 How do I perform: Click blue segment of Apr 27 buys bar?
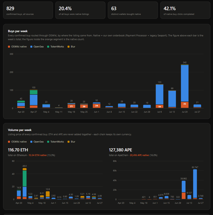pos(34,100)
